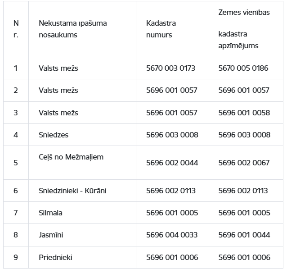This screenshot has height=269, width=287.
Task: Click the "Silmala" property name
Action: coord(50,213)
